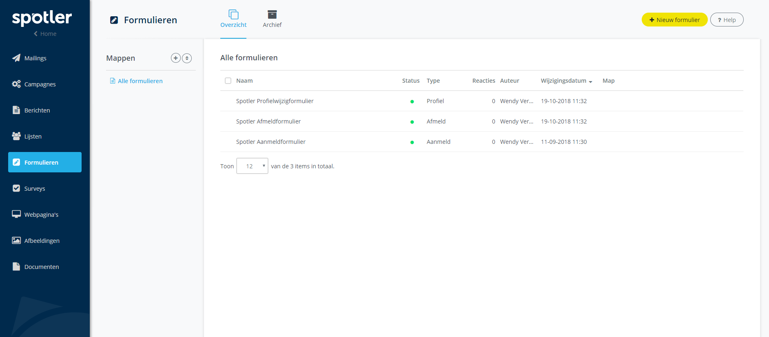This screenshot has height=337, width=769.
Task: Click the Lijsten people icon
Action: click(16, 136)
